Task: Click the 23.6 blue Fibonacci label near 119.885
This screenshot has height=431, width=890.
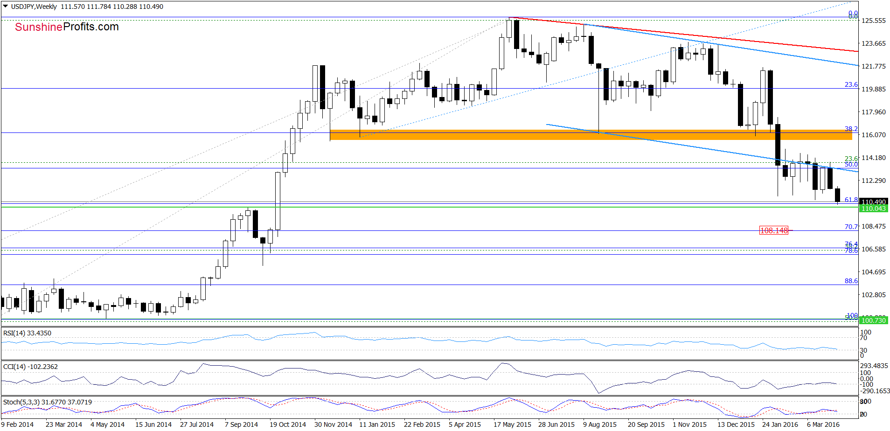Action: (x=851, y=84)
